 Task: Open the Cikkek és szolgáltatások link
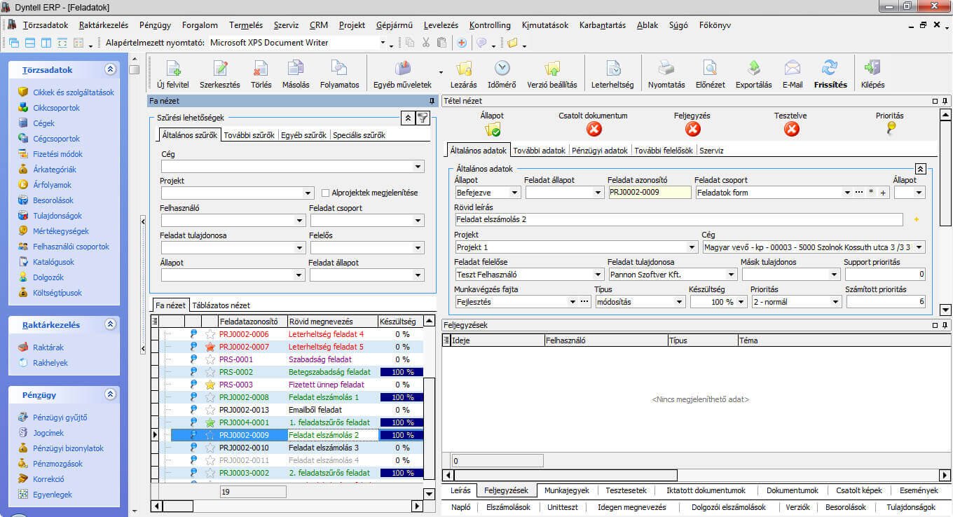point(73,92)
